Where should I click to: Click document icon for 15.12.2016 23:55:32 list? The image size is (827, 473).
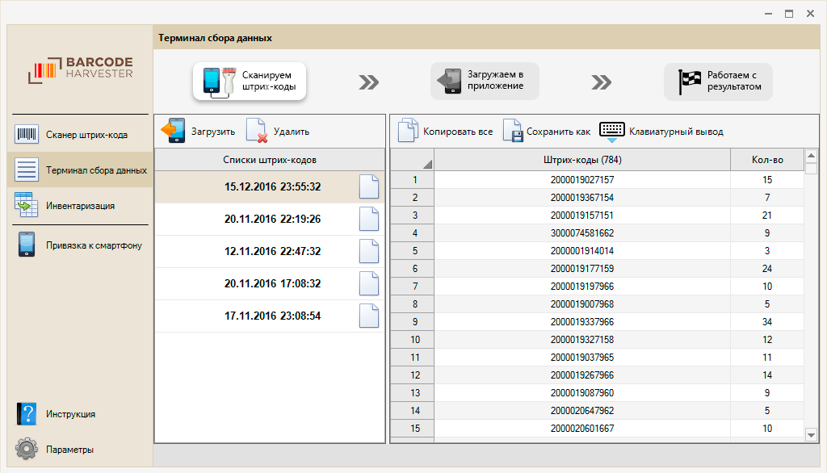pyautogui.click(x=368, y=186)
